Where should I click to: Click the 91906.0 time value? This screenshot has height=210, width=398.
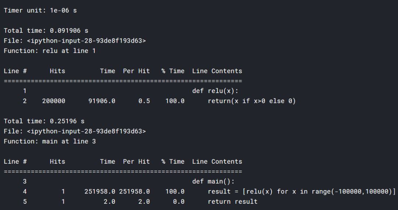(x=102, y=101)
